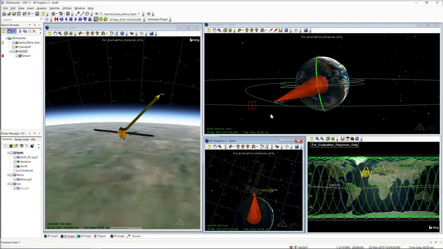
Task: Step the animation forward one step
Action: coord(80,19)
